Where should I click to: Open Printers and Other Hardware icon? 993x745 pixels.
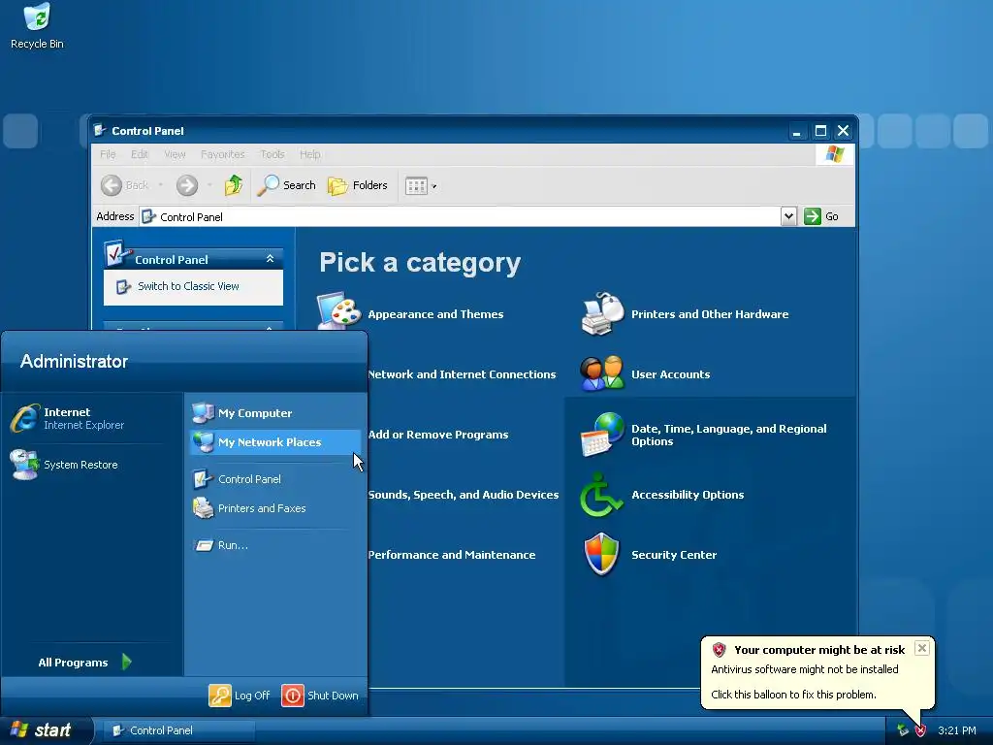point(602,313)
